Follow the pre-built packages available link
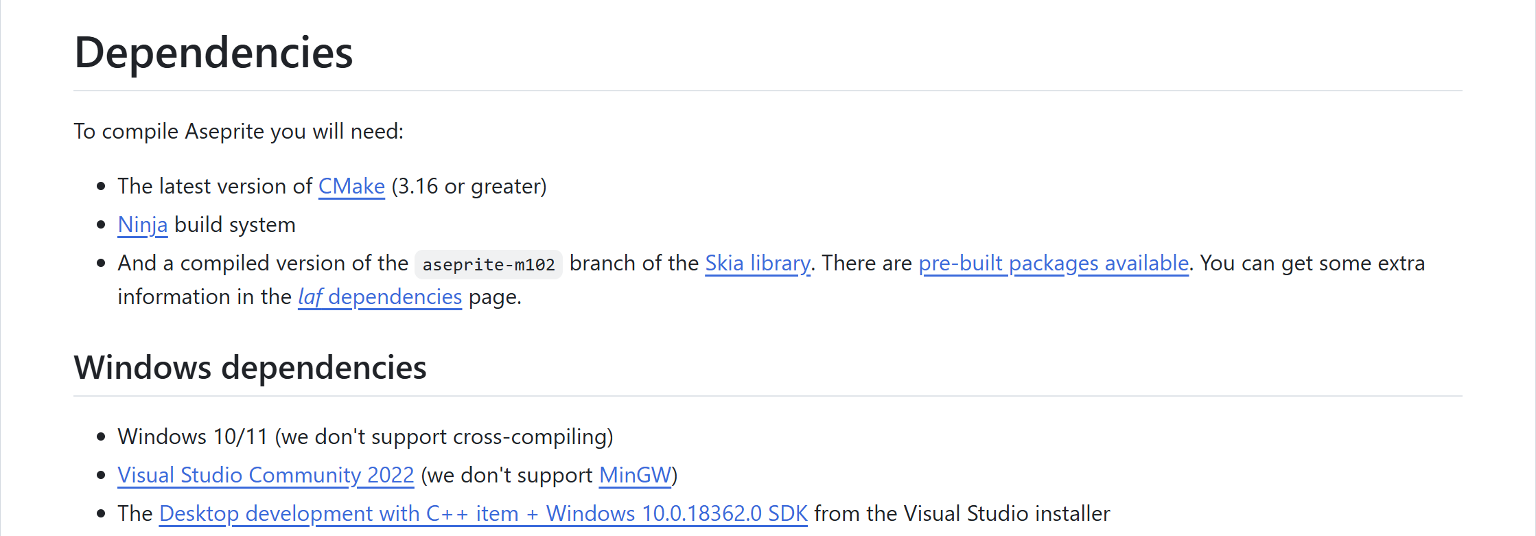The width and height of the screenshot is (1536, 536). (1053, 264)
